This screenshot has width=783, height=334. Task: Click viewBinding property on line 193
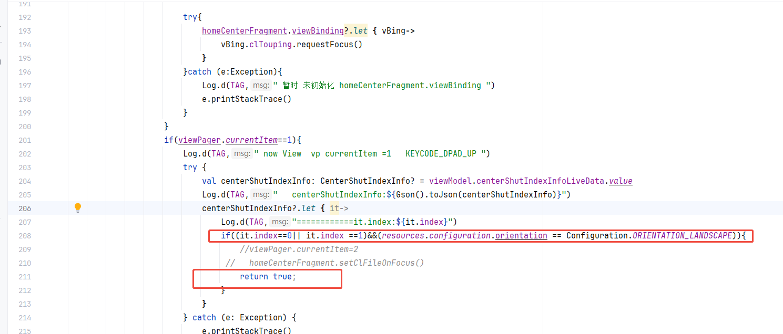pyautogui.click(x=318, y=31)
